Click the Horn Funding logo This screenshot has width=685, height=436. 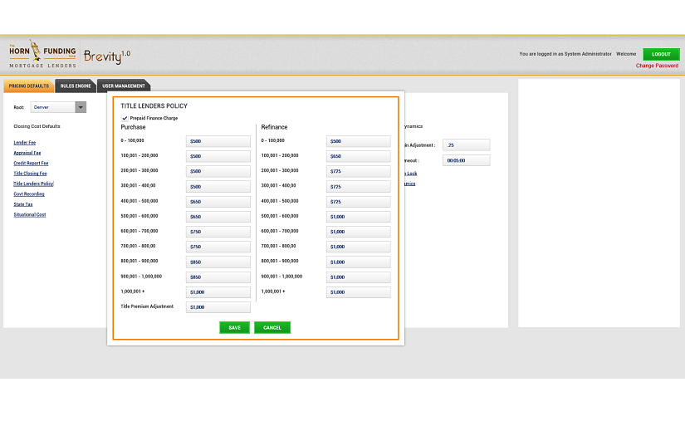coord(42,54)
